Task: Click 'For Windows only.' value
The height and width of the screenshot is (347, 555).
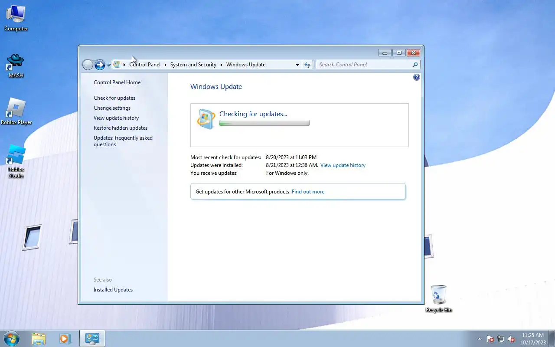Action: point(287,173)
